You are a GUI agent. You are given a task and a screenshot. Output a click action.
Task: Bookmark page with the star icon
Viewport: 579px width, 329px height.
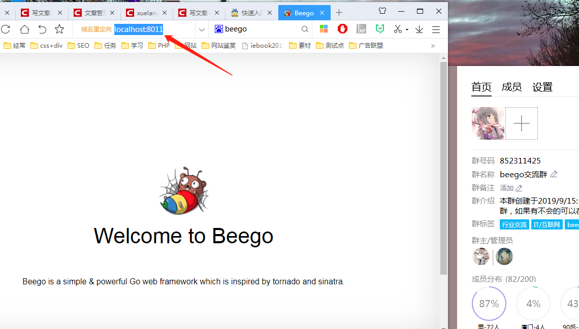tap(59, 29)
